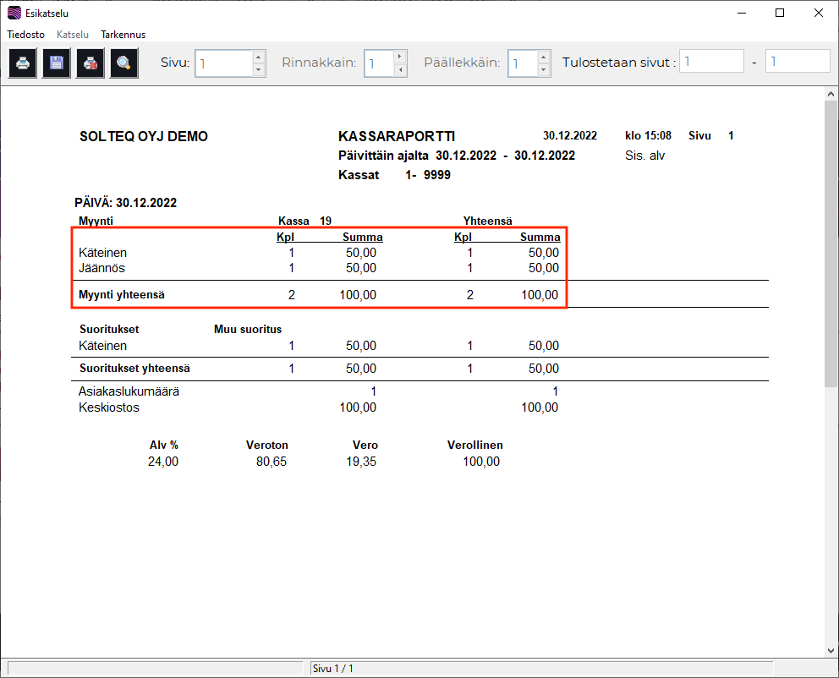Image resolution: width=839 pixels, height=678 pixels.
Task: Click the Tulostetaan sivut end page field
Action: [797, 62]
